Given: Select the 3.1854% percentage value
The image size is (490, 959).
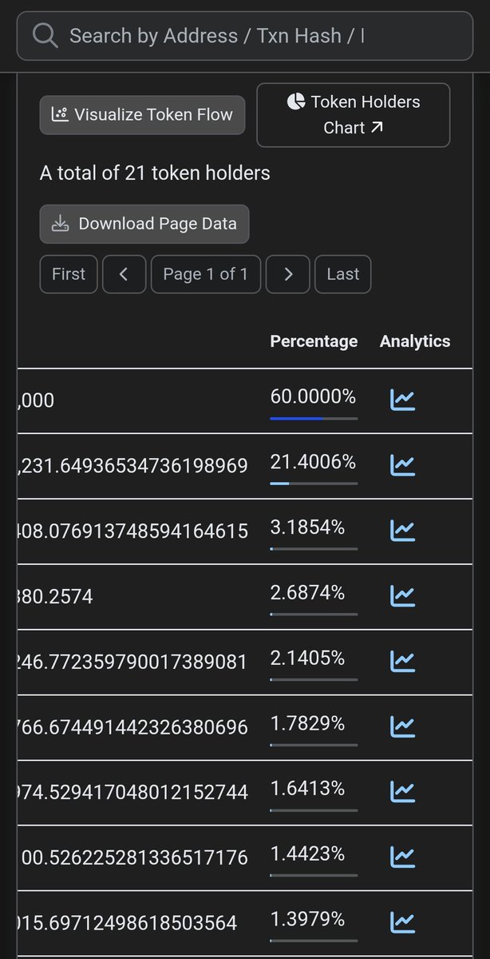Looking at the screenshot, I should [307, 527].
